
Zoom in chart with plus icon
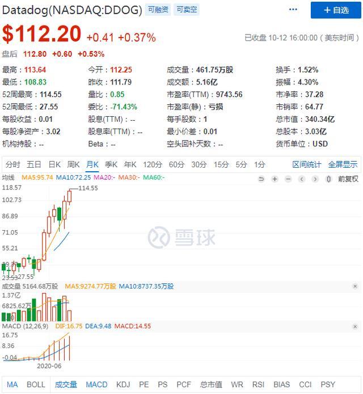click(x=275, y=179)
